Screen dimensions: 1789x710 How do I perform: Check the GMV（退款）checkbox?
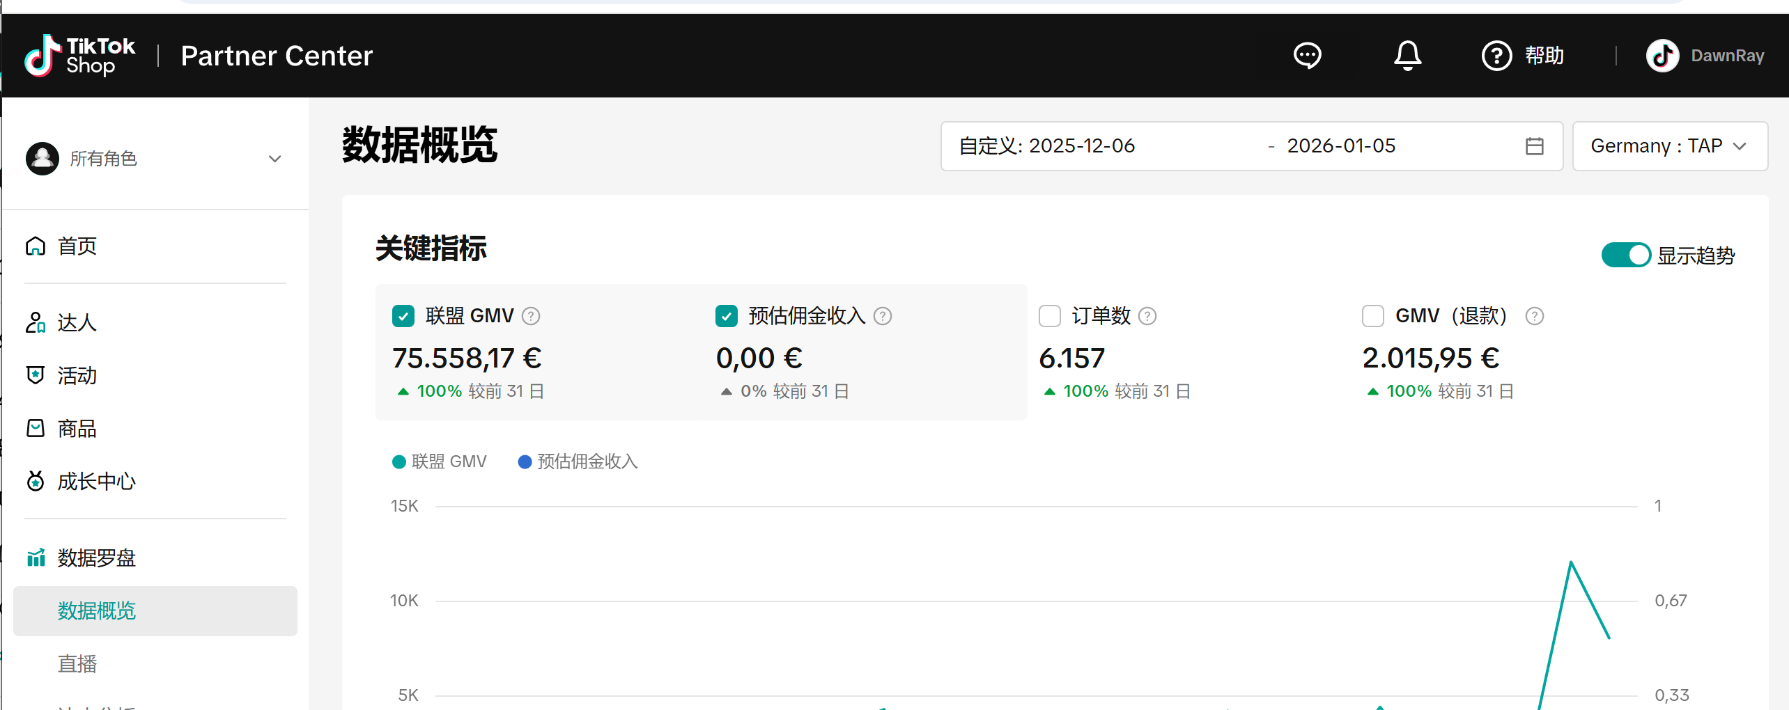[x=1373, y=316]
